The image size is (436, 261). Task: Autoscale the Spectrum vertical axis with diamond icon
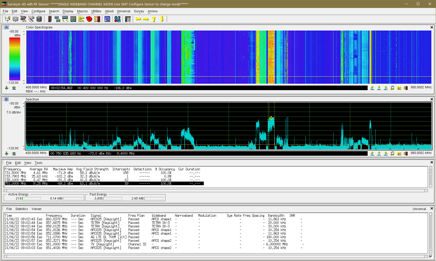[7, 153]
